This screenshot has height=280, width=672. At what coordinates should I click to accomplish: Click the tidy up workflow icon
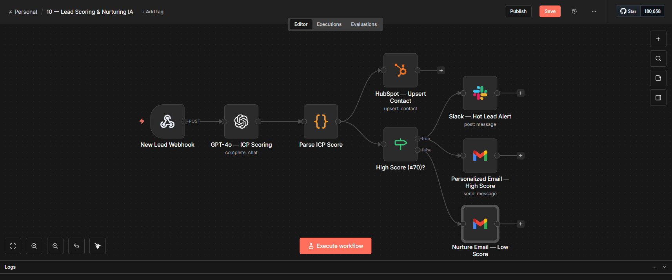click(98, 246)
